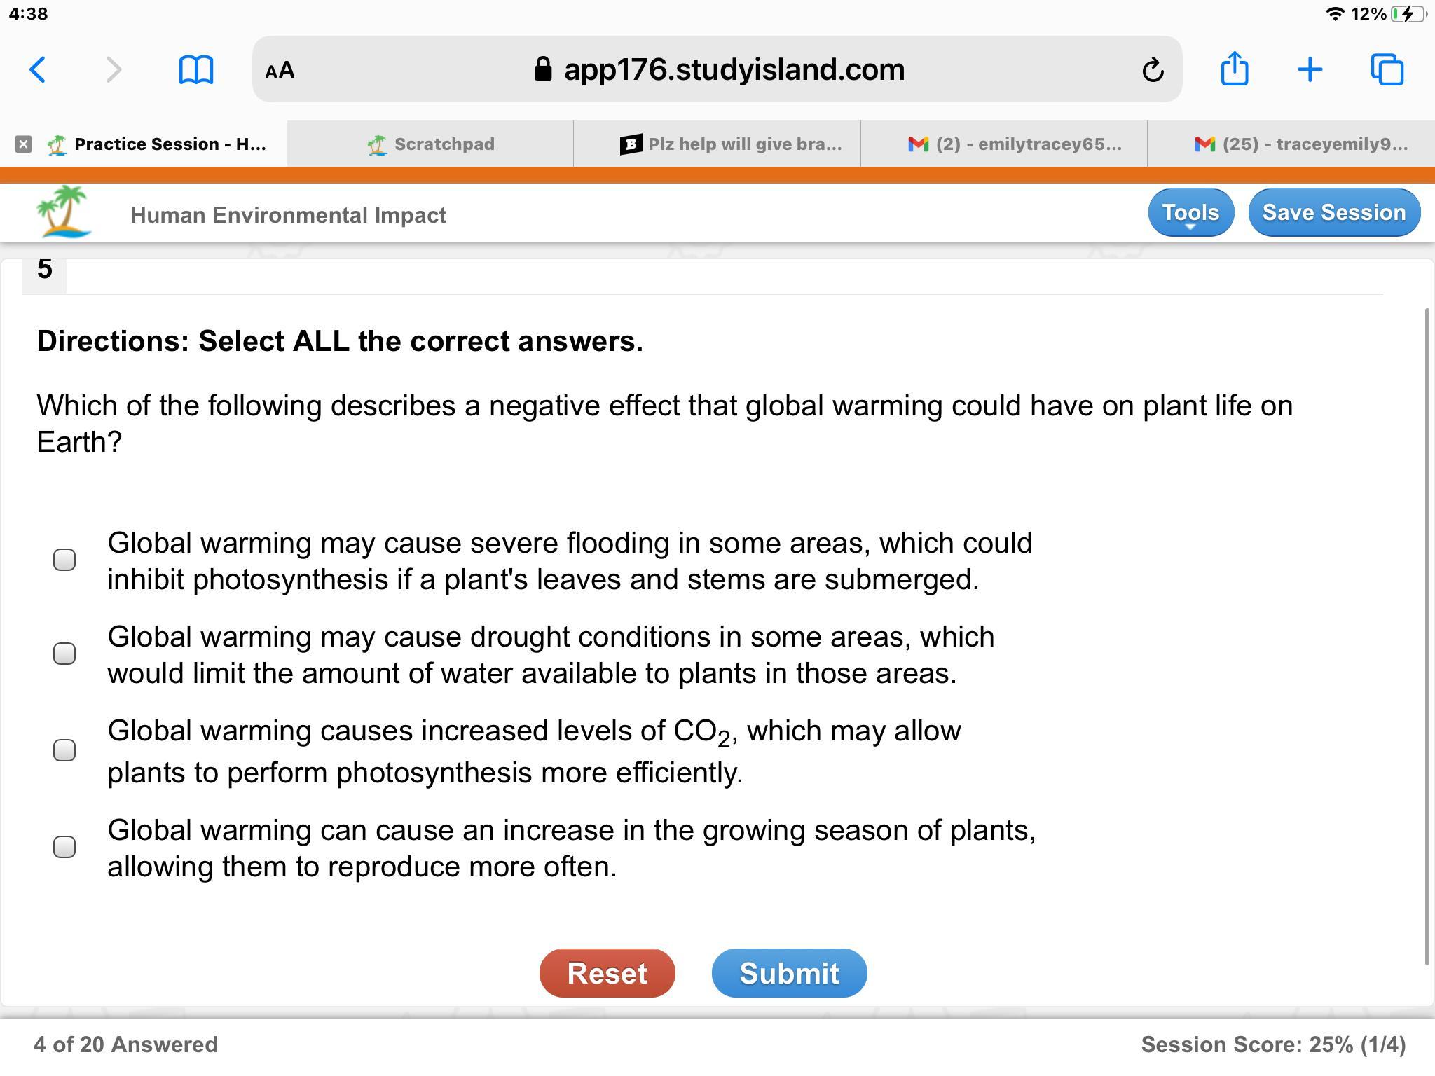
Task: Check the growing season answer
Action: click(x=64, y=847)
